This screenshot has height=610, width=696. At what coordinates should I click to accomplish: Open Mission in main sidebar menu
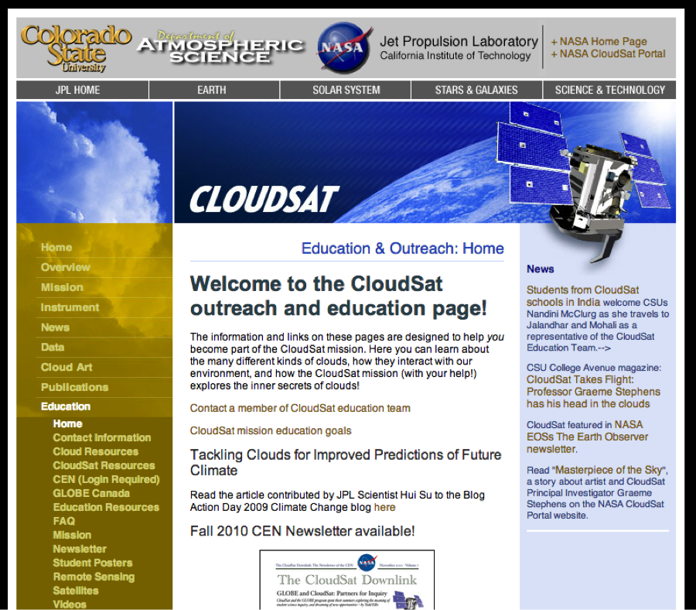[62, 287]
